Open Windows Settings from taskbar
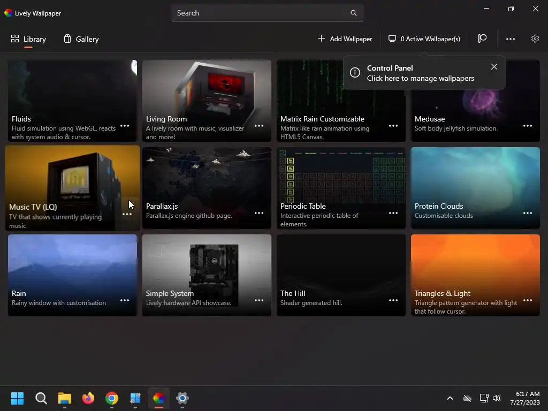Viewport: 548px width, 411px height. tap(182, 398)
